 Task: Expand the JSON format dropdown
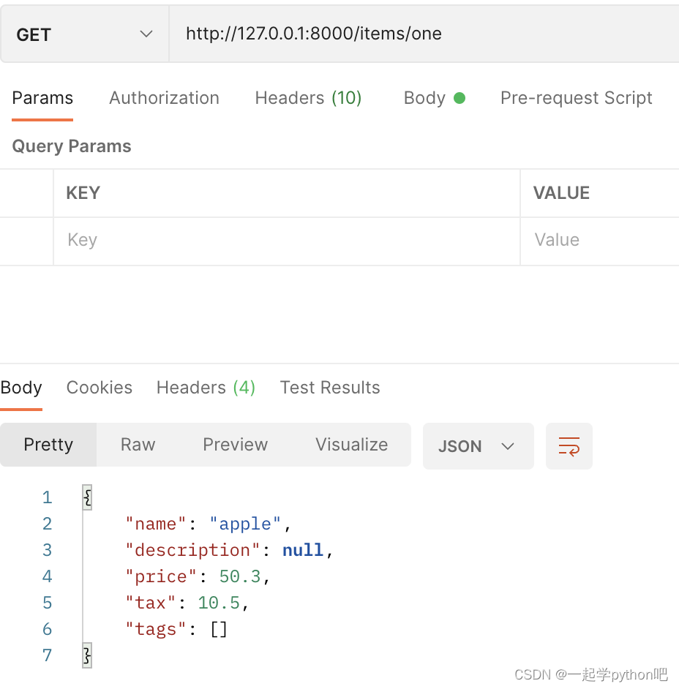pyautogui.click(x=477, y=446)
